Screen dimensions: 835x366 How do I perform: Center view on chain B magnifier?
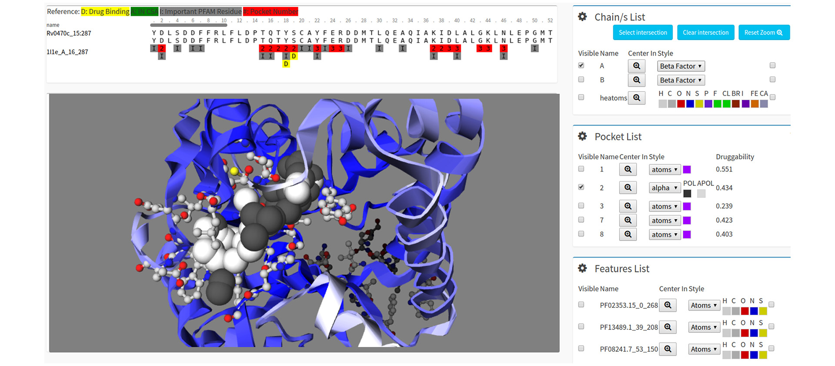pyautogui.click(x=636, y=80)
